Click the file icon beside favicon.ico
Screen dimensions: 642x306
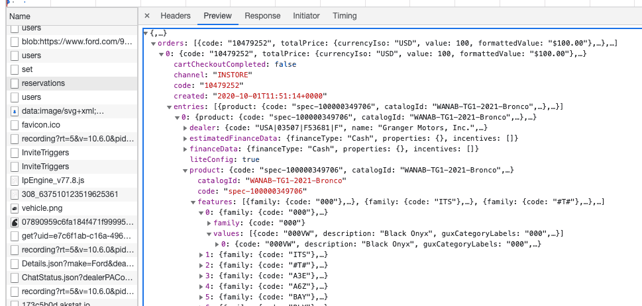[x=15, y=125]
